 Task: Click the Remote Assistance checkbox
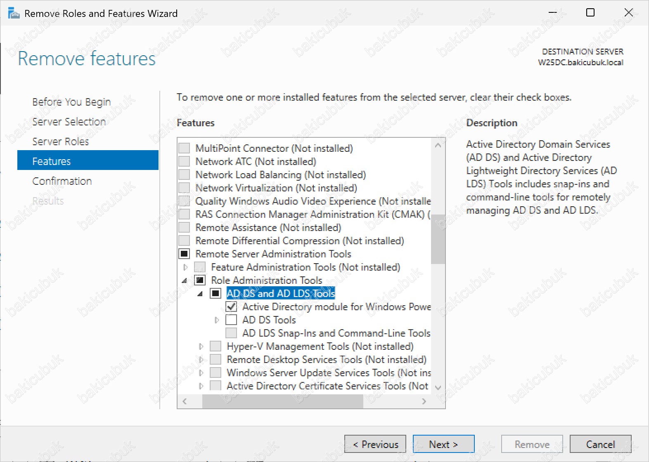click(184, 227)
